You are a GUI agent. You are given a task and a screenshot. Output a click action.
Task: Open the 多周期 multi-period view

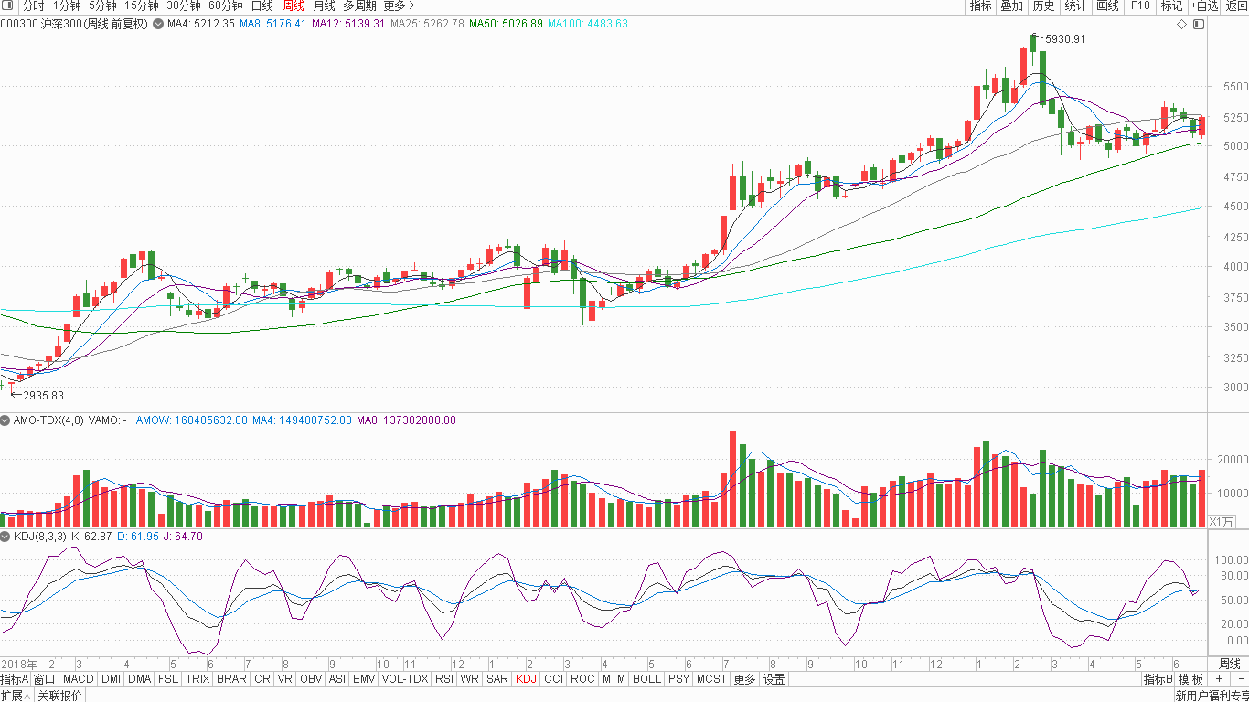359,5
